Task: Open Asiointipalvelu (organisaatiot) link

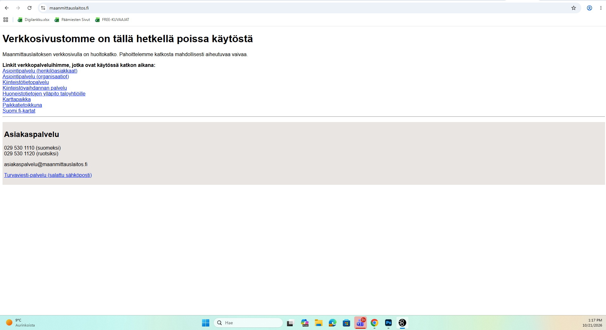Action: [x=36, y=76]
